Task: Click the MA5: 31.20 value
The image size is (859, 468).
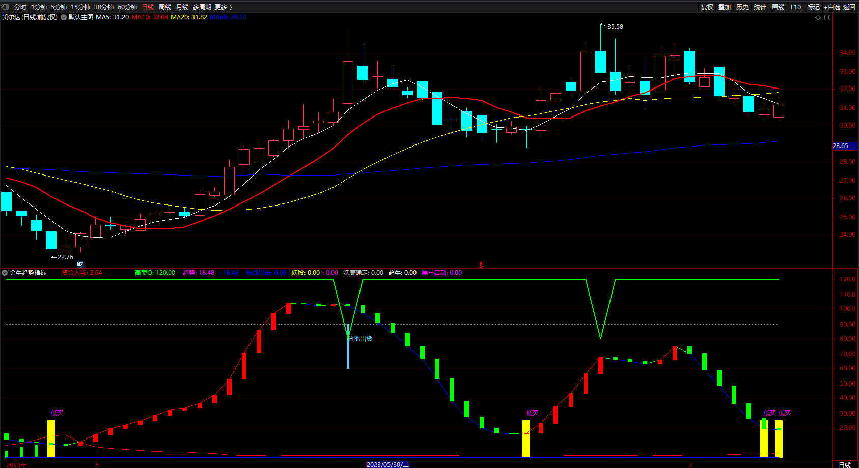Action: (113, 17)
